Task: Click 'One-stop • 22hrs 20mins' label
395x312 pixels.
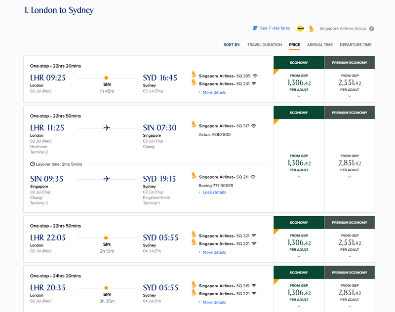Action: point(55,66)
